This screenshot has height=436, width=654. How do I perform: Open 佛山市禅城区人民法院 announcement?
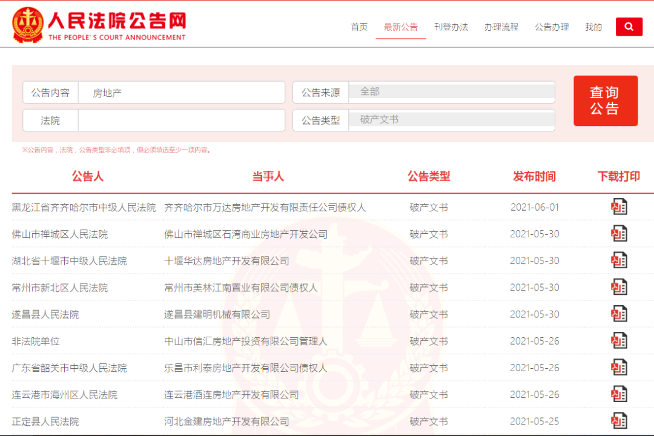[x=59, y=234]
